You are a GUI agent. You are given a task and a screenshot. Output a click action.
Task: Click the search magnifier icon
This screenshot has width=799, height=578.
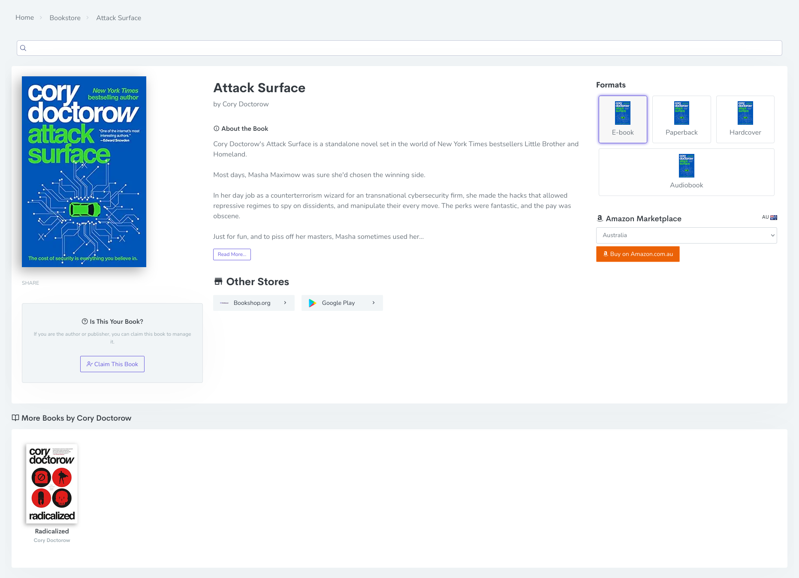(23, 48)
